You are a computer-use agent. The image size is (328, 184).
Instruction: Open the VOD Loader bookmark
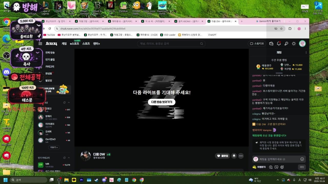tap(168, 35)
